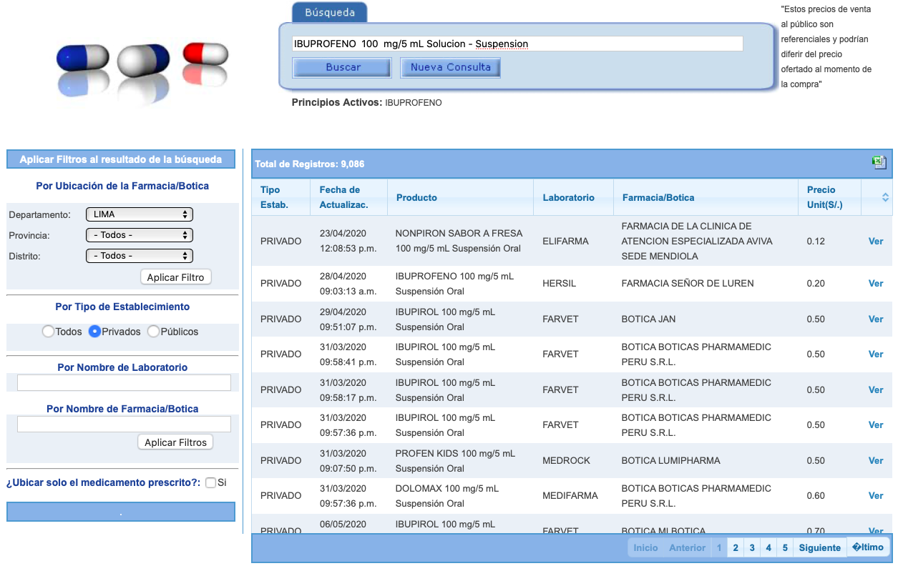Click the Tipo Estab. column header
The image size is (898, 581).
(280, 197)
